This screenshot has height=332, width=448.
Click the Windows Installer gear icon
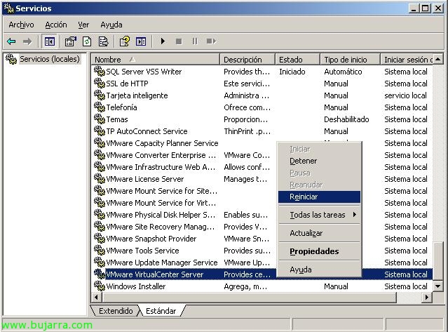(x=99, y=286)
